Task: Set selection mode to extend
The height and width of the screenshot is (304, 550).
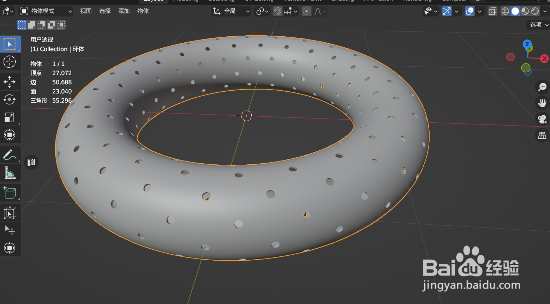Action: coord(32,25)
